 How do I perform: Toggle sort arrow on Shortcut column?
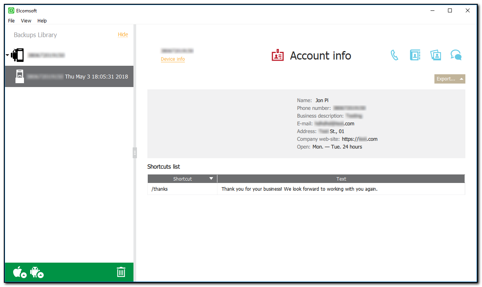pos(211,179)
